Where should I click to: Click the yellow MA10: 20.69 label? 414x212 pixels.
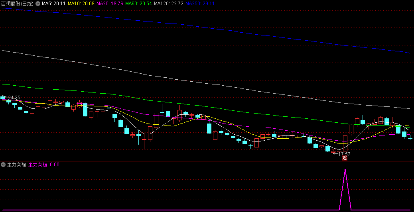tap(81, 4)
